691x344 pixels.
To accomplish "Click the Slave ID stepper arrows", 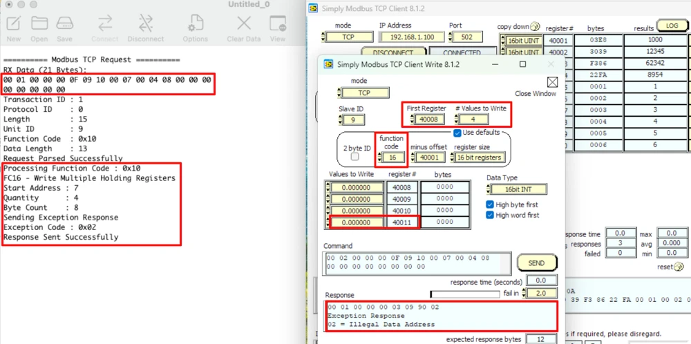I will coord(340,120).
